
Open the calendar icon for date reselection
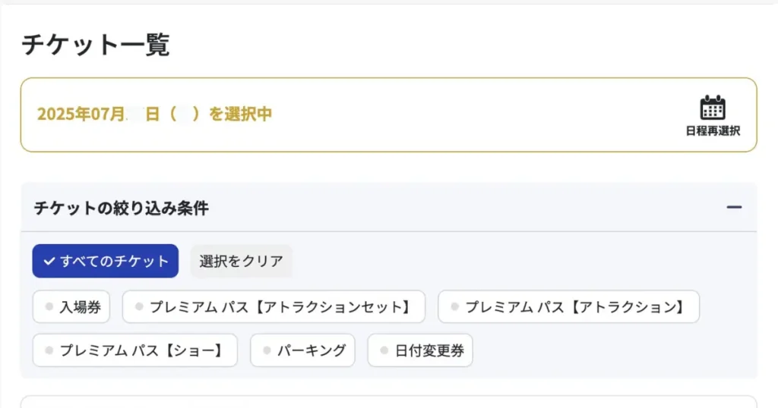713,108
